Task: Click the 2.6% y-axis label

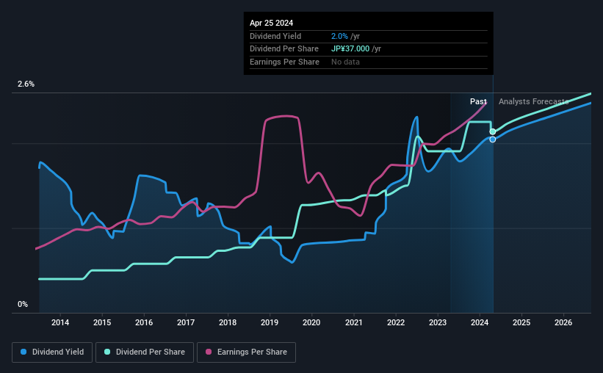Action: [26, 84]
